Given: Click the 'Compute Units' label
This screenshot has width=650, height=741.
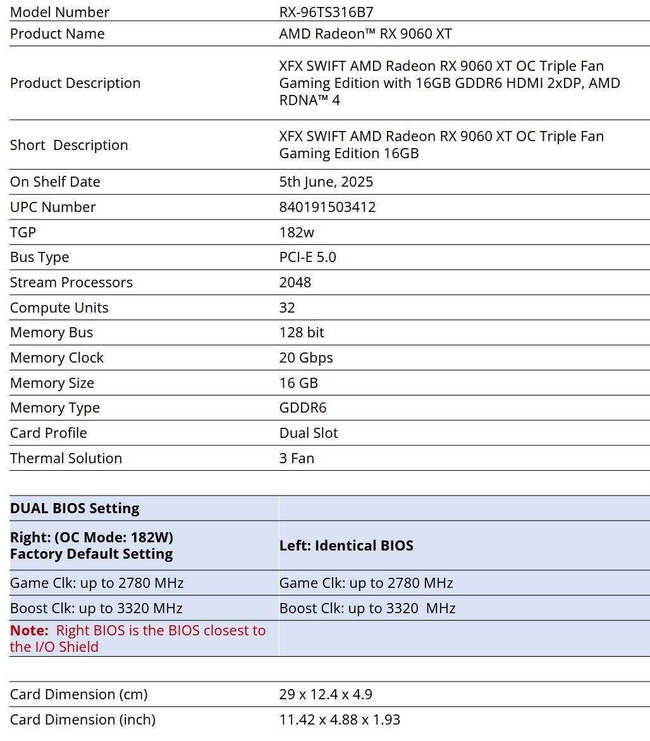Looking at the screenshot, I should (59, 307).
